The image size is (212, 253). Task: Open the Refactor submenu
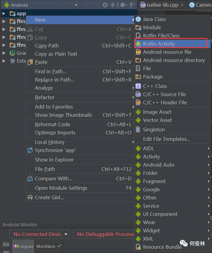80,97
